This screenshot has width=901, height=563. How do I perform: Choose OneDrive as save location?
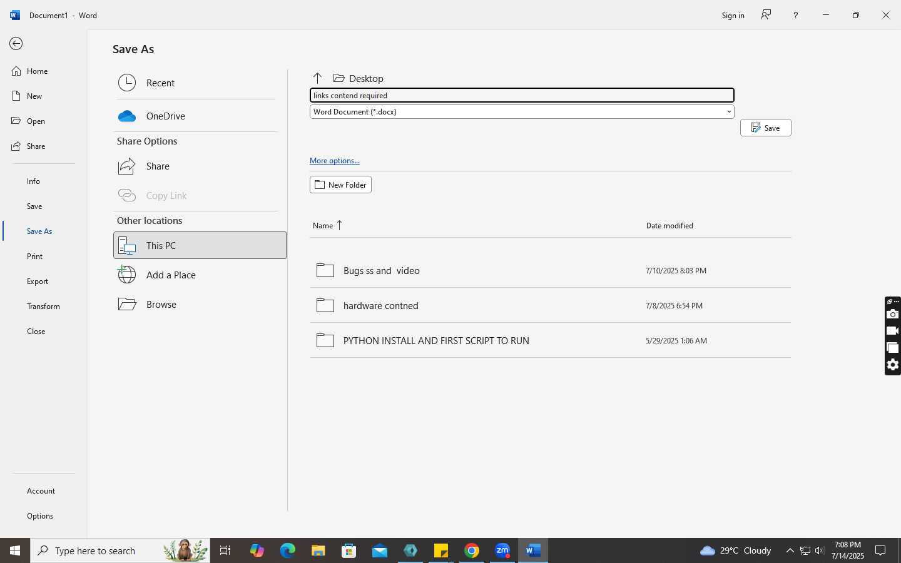click(200, 116)
